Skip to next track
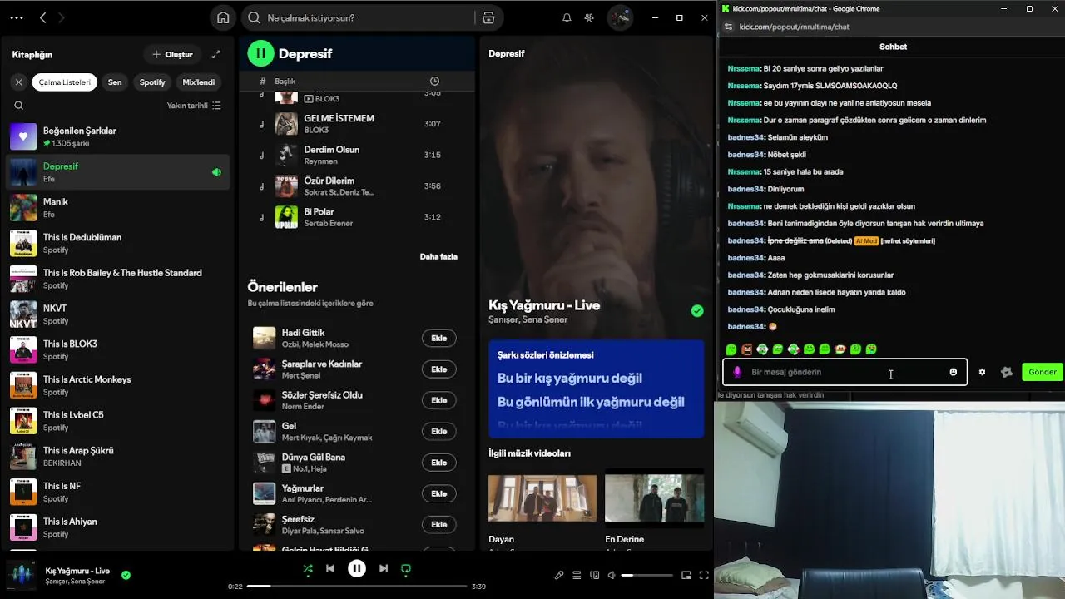Image resolution: width=1065 pixels, height=599 pixels. 384,569
